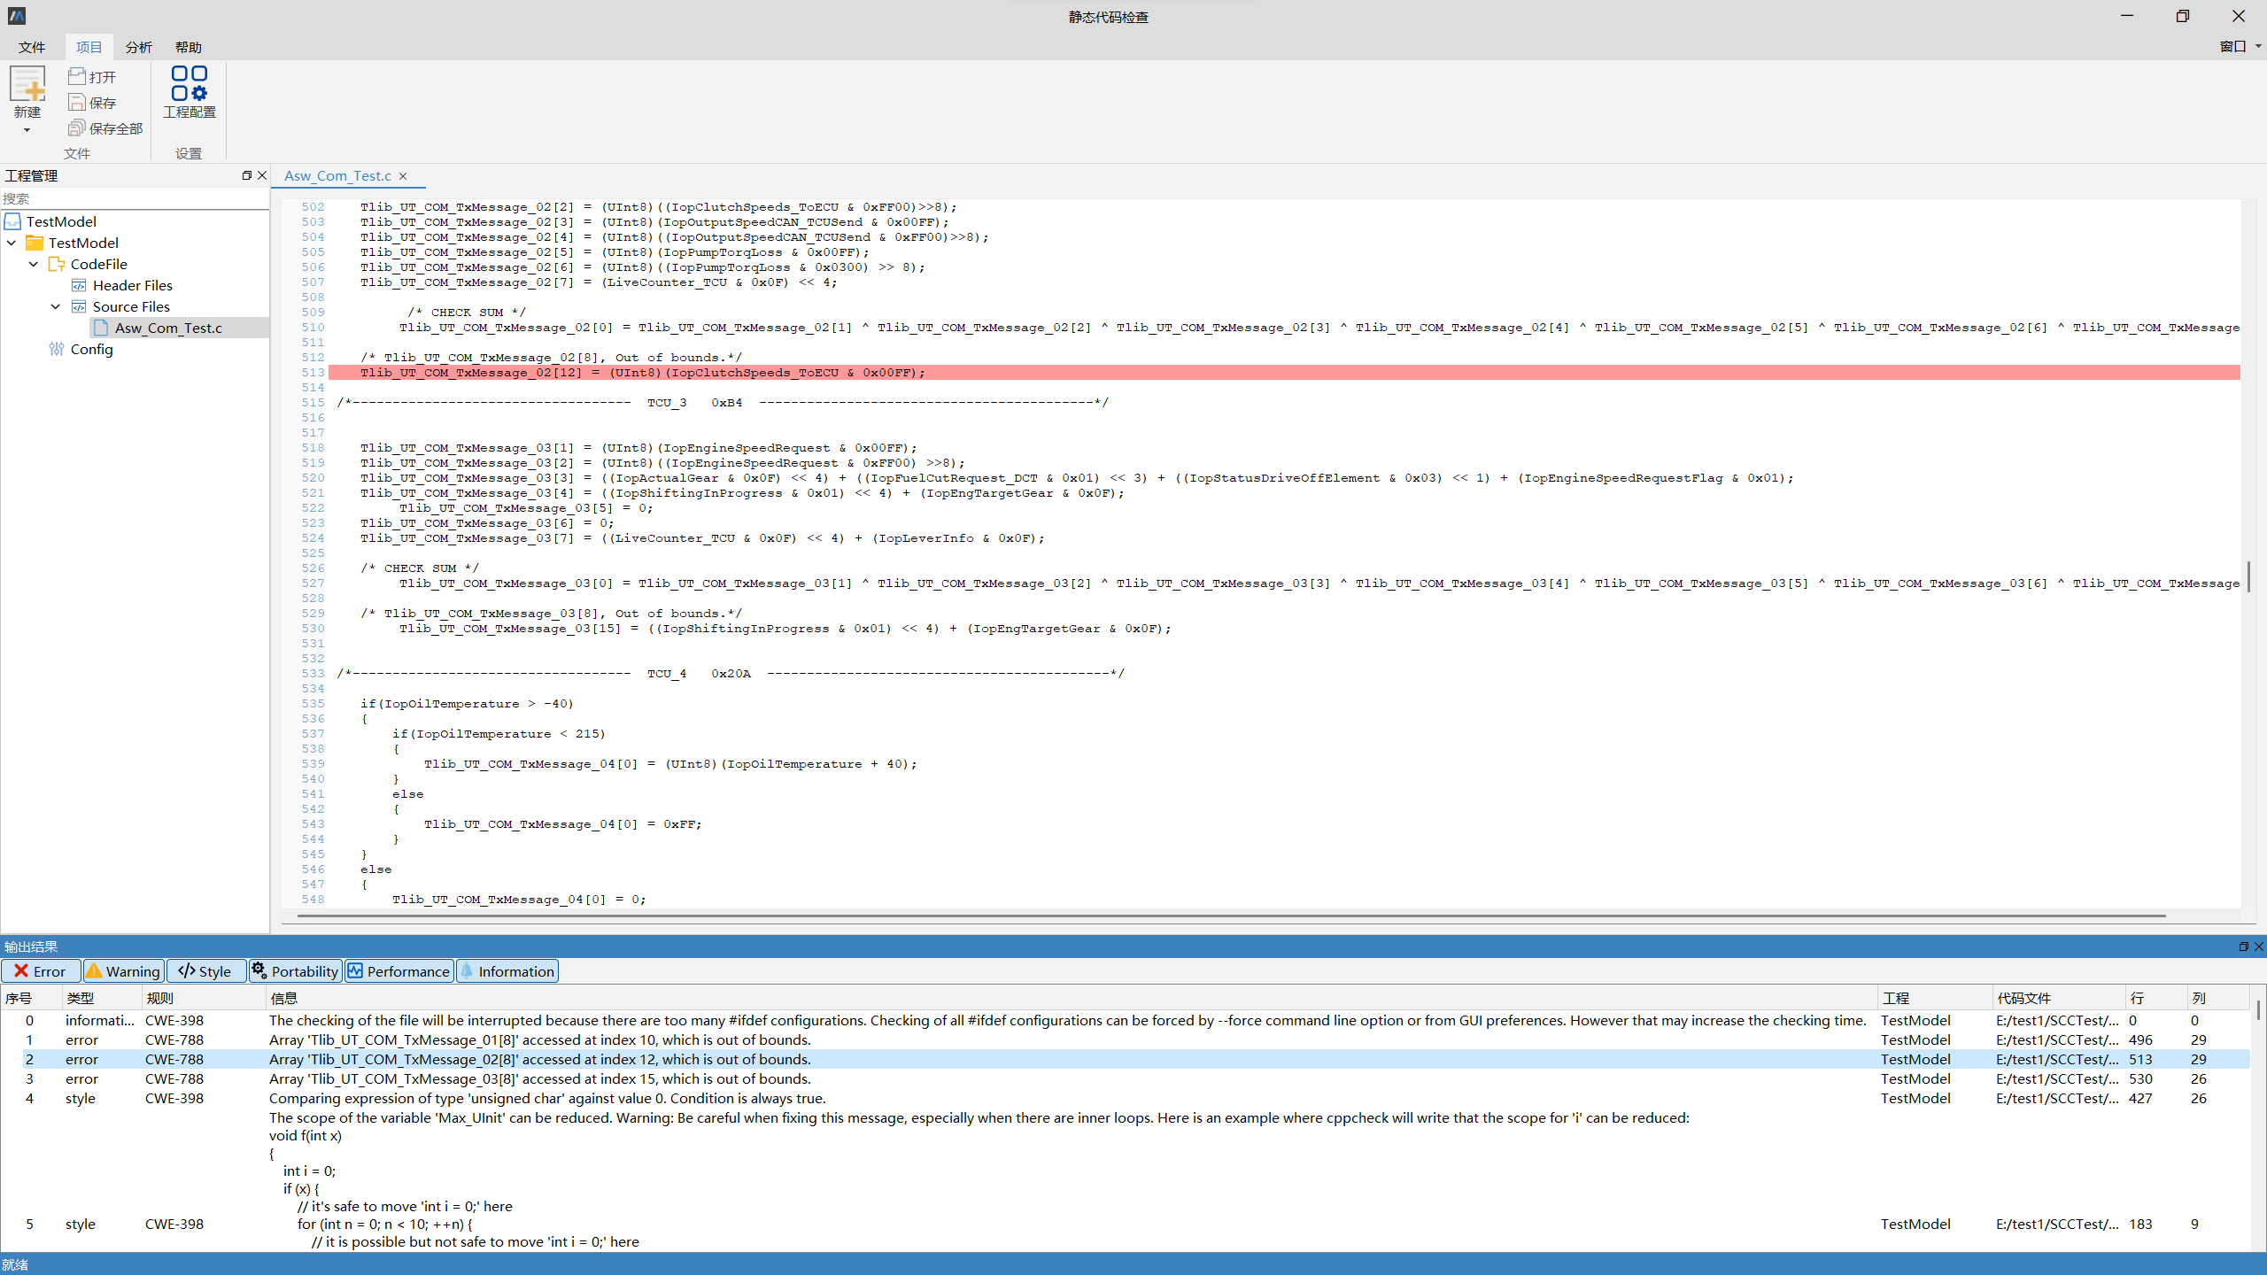This screenshot has height=1275, width=2267.
Task: Collapse the Source Files tree node
Action: tap(56, 306)
